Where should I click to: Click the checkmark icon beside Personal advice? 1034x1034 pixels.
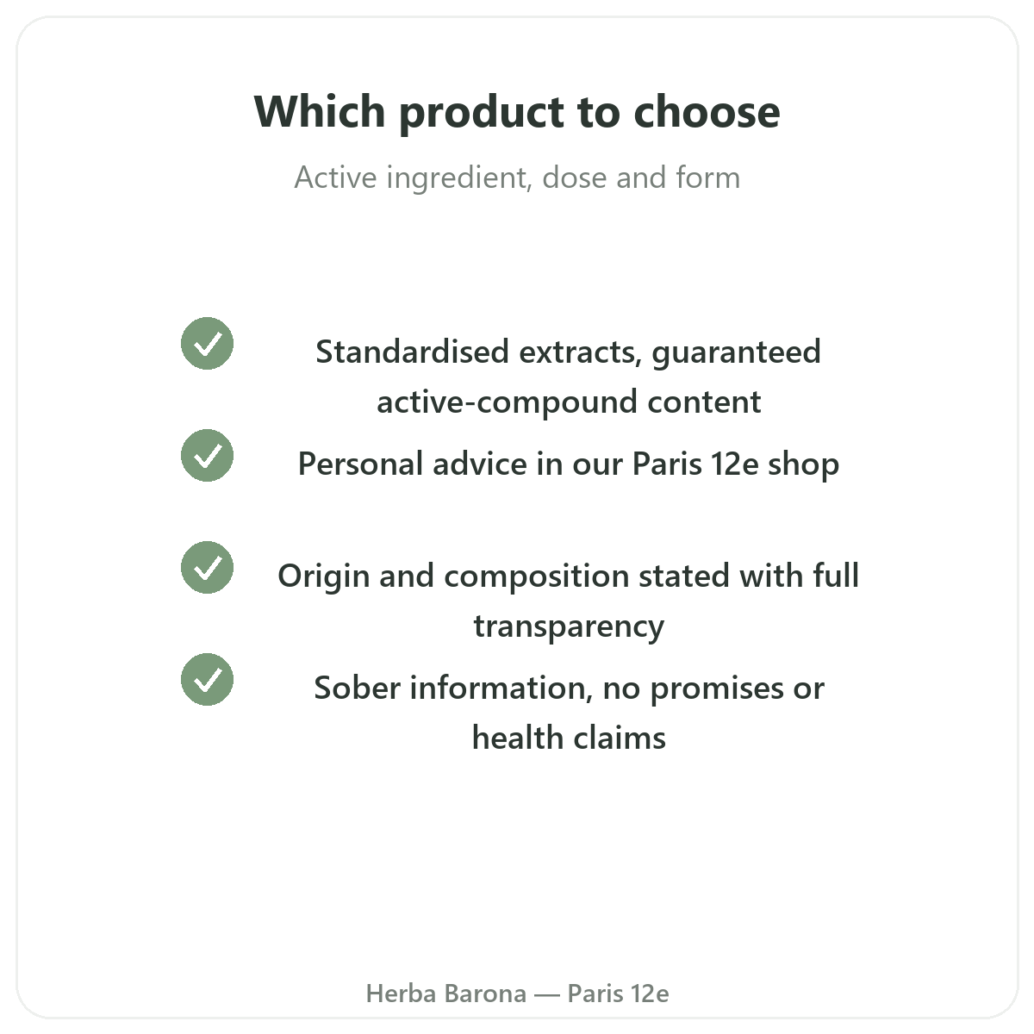207,455
